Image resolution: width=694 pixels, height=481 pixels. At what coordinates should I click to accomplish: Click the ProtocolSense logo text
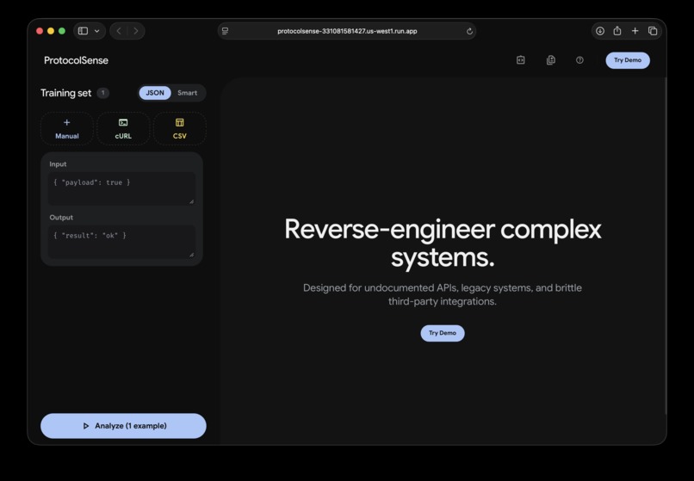[76, 60]
